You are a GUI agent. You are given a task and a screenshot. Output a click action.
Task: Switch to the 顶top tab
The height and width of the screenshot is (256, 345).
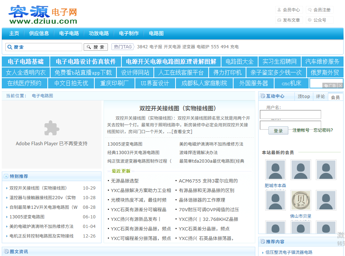click(304, 96)
